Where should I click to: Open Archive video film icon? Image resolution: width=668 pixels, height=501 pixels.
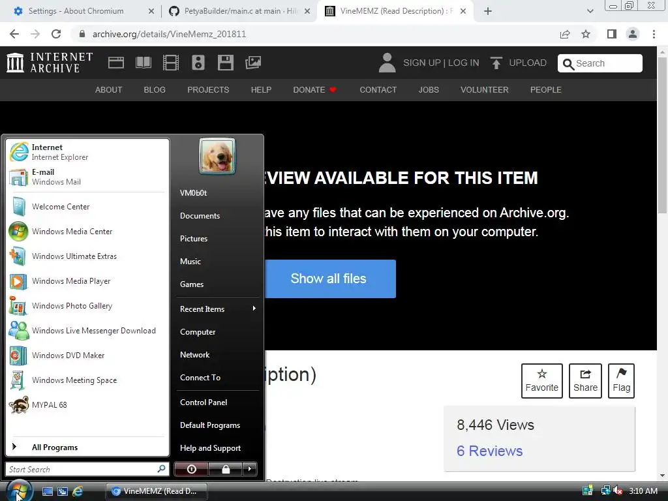click(x=171, y=63)
